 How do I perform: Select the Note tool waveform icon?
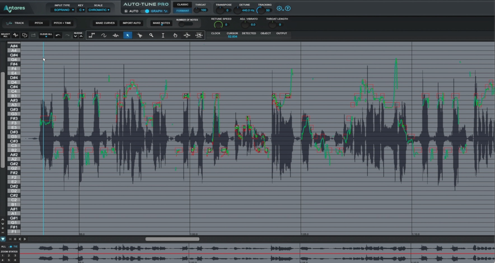116,35
